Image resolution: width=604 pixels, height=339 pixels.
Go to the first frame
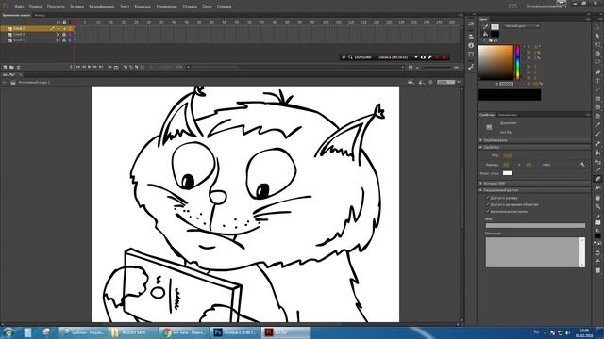point(77,67)
